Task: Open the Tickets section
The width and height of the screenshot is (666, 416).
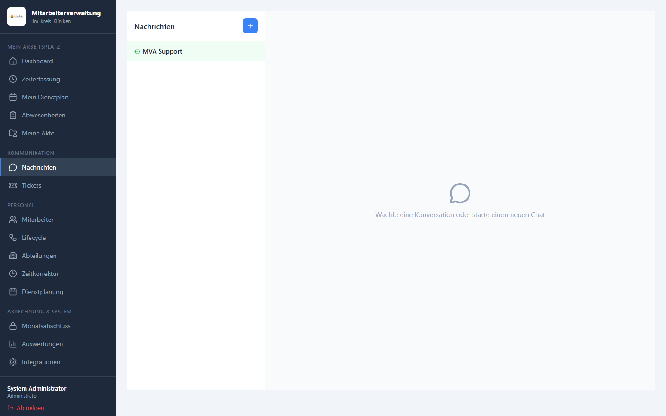Action: (58, 185)
